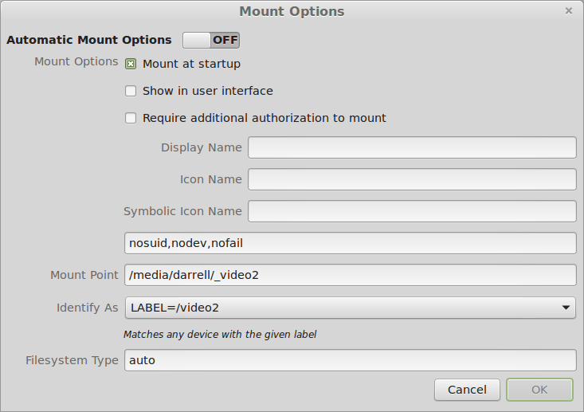Click the Filesystem Type label
584x412 pixels.
point(72,360)
